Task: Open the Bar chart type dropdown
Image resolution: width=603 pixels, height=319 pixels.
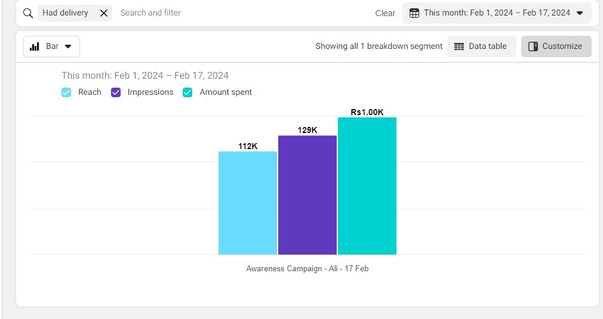Action: (x=51, y=47)
